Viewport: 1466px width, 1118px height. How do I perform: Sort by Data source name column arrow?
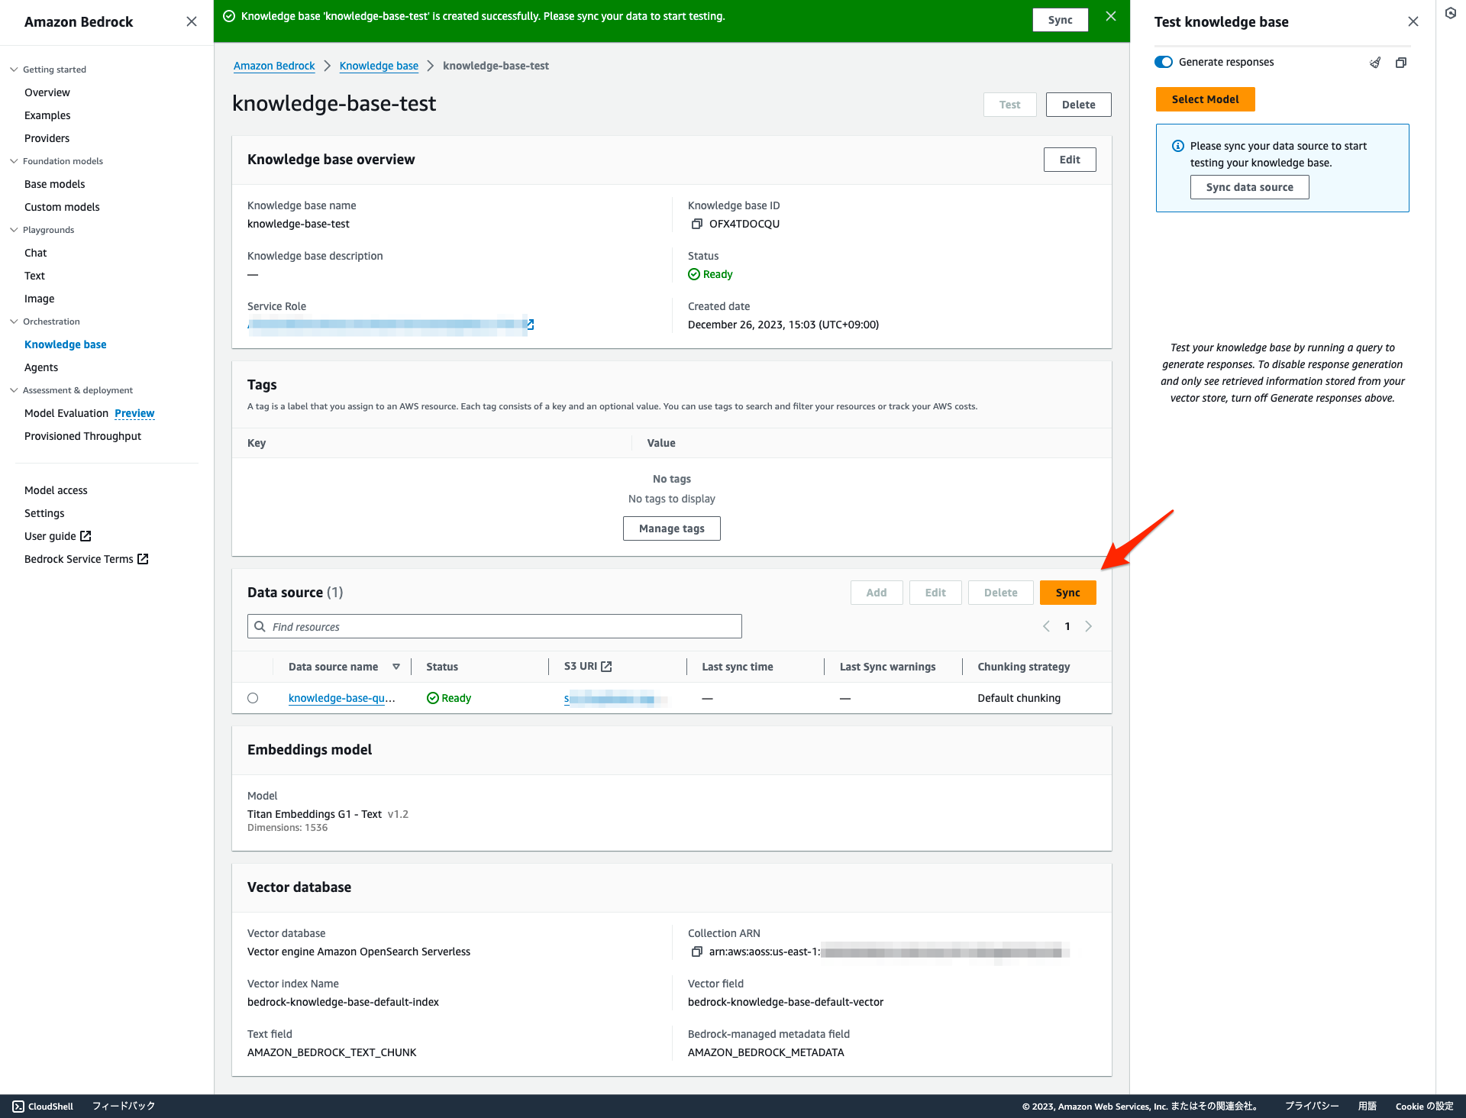pyautogui.click(x=396, y=667)
